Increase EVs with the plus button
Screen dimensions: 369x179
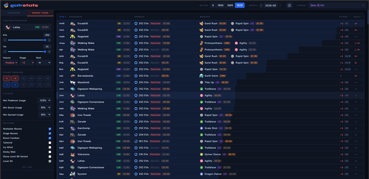tap(49, 40)
